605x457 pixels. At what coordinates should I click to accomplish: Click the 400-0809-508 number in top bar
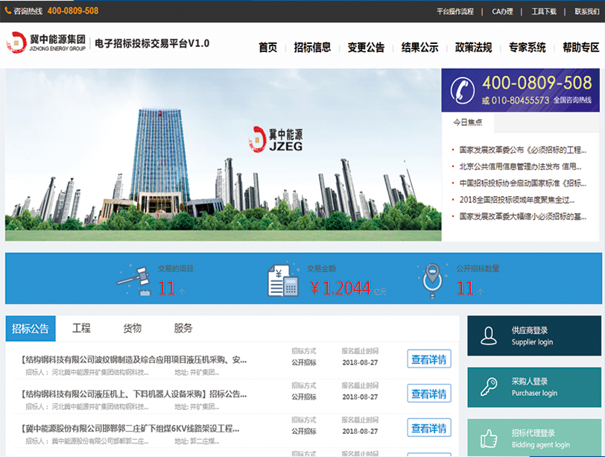coord(73,10)
